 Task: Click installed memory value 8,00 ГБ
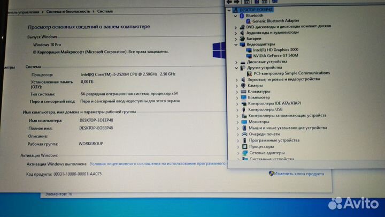tap(87, 81)
